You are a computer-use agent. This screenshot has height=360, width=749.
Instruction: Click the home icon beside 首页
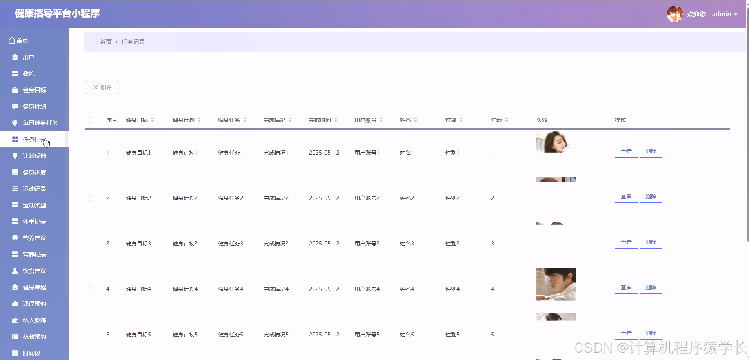pos(11,40)
